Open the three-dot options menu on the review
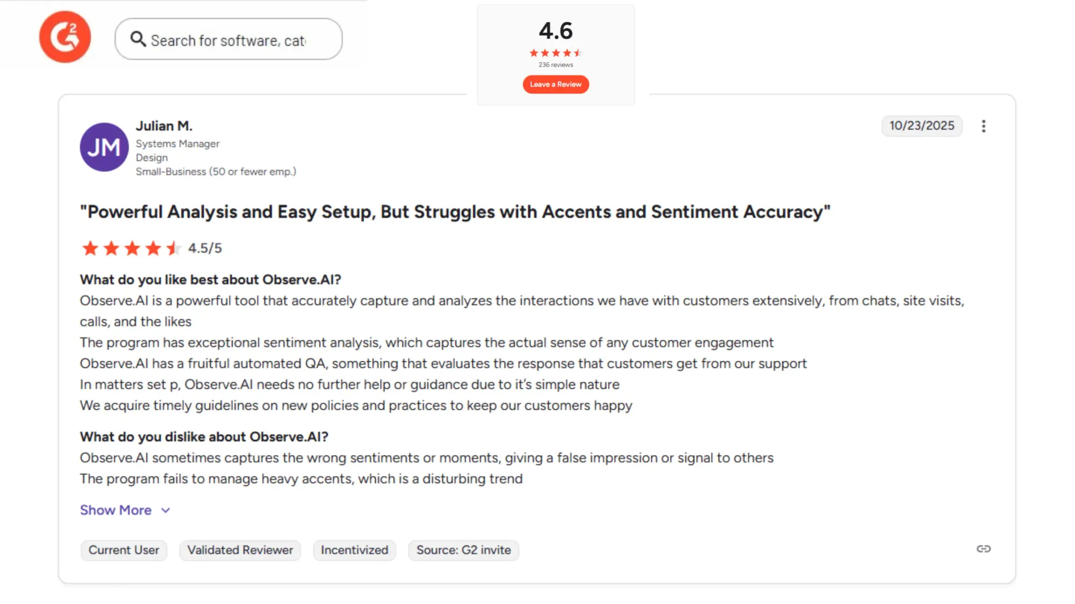The width and height of the screenshot is (1075, 604). coord(984,126)
